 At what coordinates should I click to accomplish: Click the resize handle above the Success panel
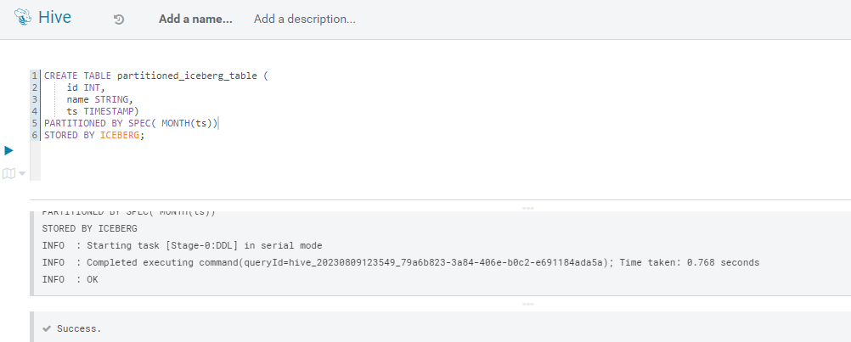(527, 304)
